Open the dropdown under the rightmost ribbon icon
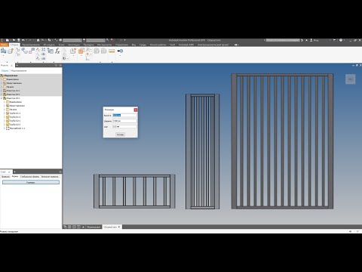This screenshot has width=362, height=272. pos(120,55)
